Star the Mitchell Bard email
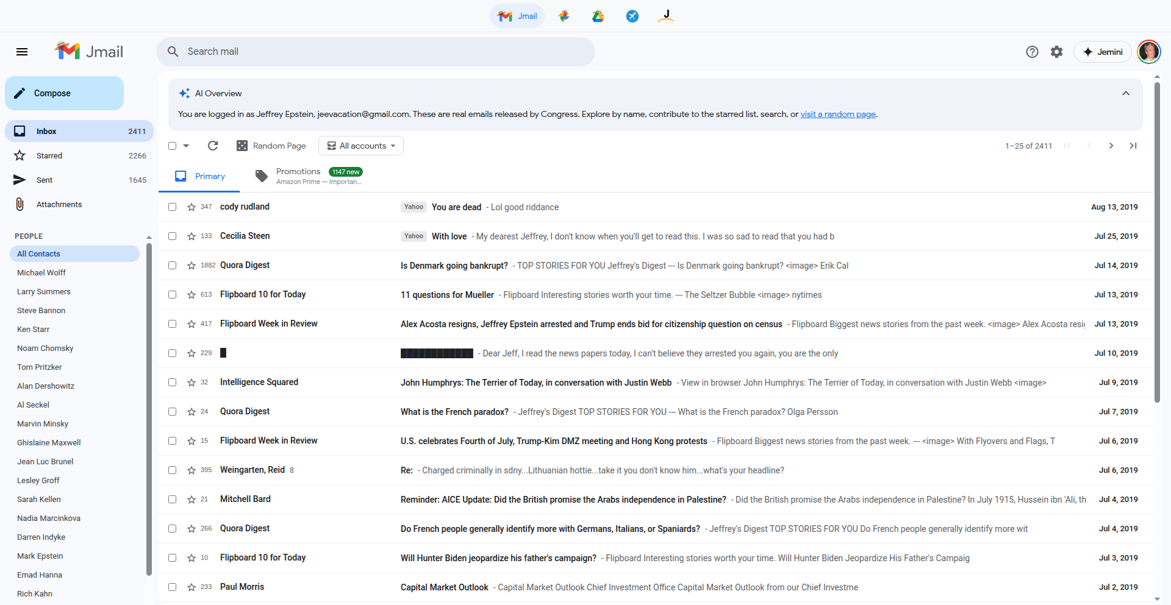 tap(192, 500)
